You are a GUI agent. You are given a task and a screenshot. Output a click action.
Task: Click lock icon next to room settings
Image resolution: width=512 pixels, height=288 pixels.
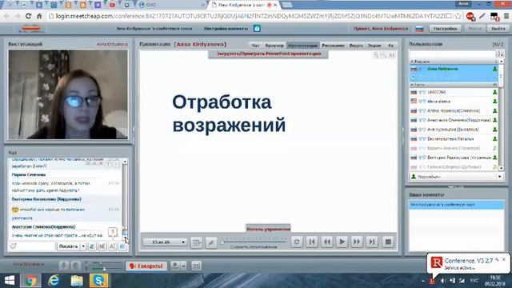[x=257, y=29]
